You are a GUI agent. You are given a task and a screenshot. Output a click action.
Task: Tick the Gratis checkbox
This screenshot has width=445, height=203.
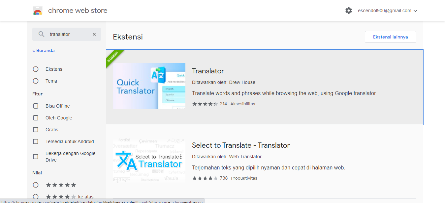pyautogui.click(x=36, y=130)
